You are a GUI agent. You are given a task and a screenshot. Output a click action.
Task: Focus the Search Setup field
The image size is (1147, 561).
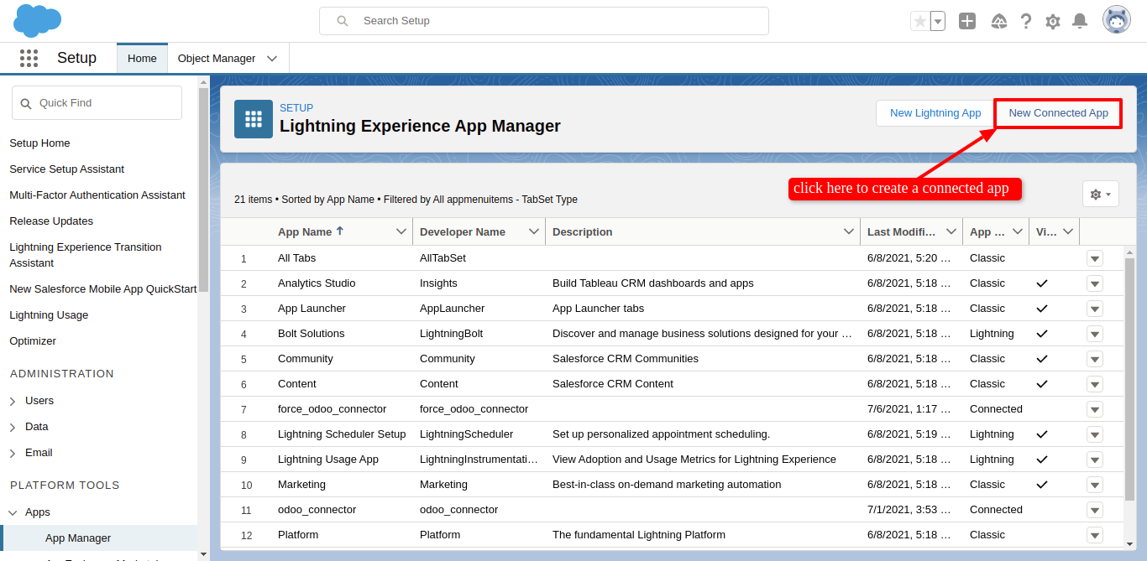point(544,21)
